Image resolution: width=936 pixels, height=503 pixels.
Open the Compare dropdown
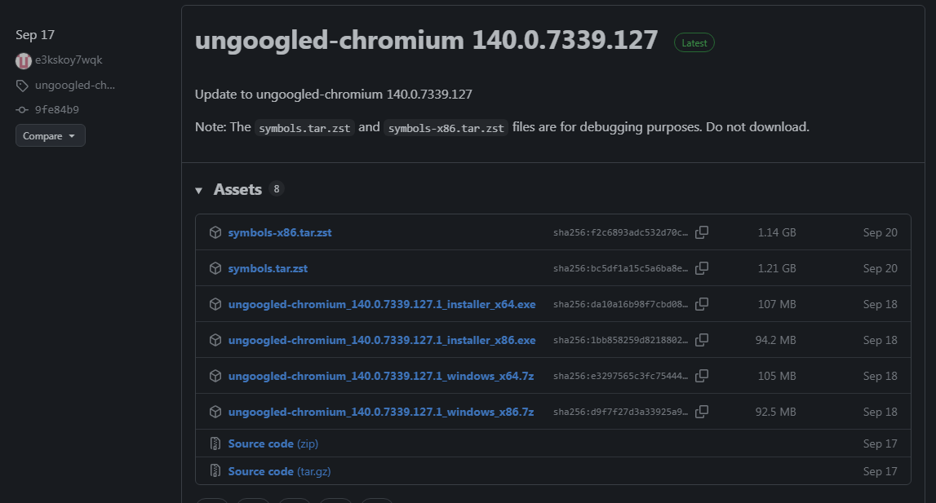click(x=50, y=136)
